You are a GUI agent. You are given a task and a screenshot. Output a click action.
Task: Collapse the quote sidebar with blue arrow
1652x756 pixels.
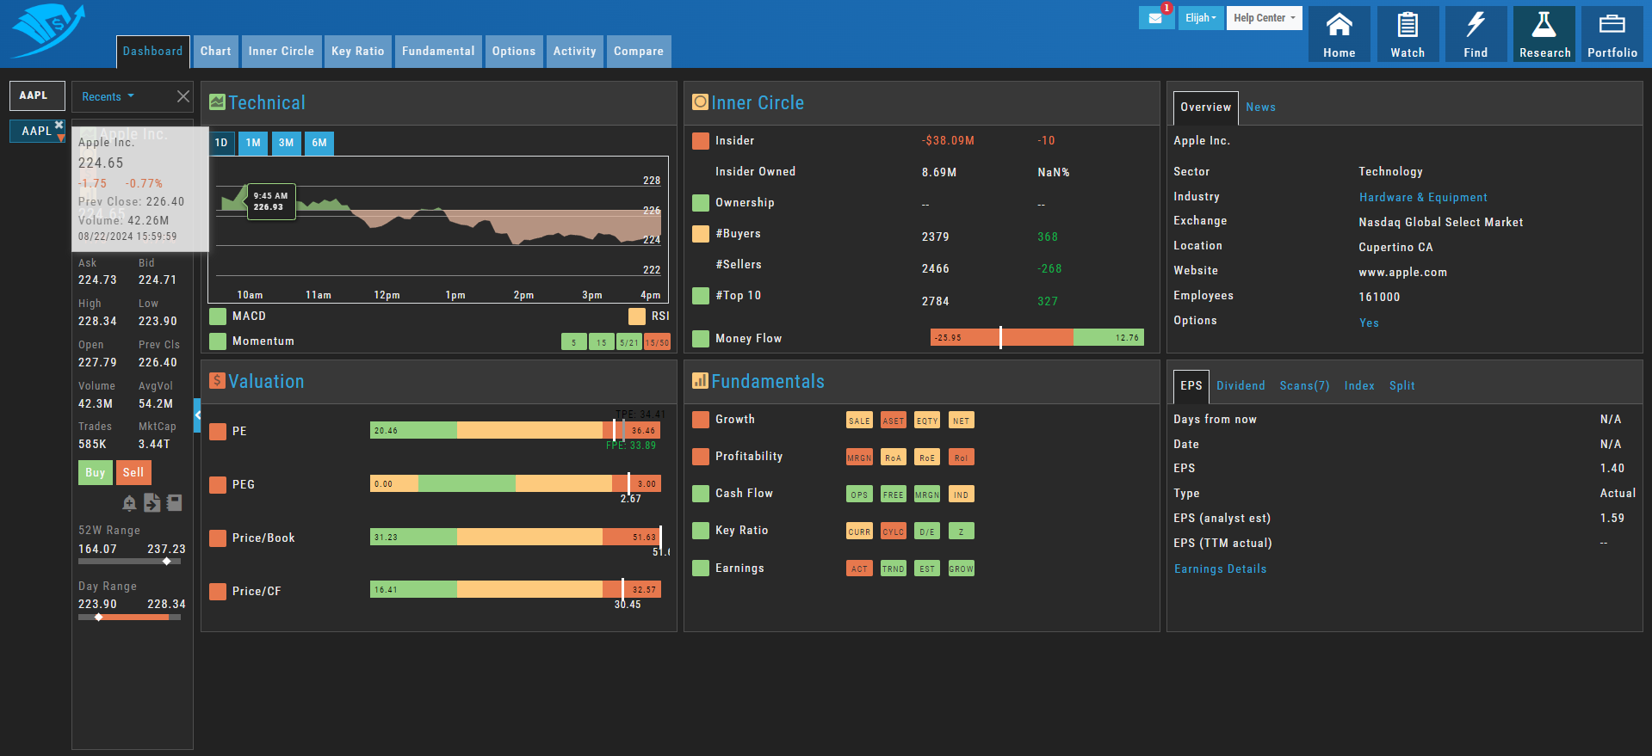pos(197,415)
